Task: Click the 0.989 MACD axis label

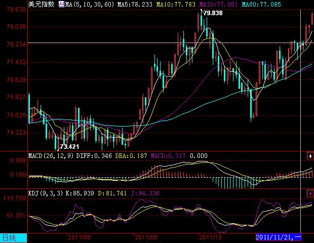Action: click(18, 160)
